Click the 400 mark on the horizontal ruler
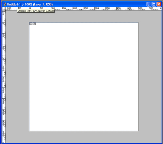163x144 pixels. [x=119, y=8]
